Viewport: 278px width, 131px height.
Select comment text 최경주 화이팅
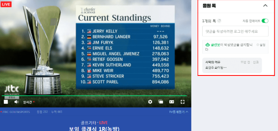tap(216, 68)
